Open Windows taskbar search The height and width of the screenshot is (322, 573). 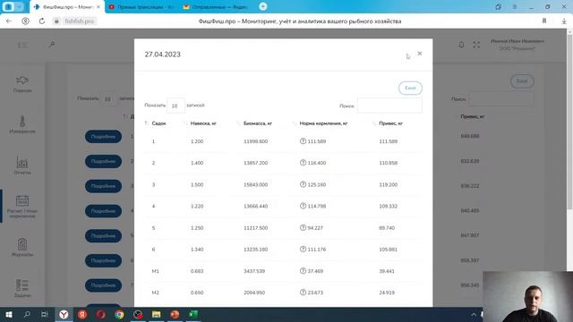point(27,314)
